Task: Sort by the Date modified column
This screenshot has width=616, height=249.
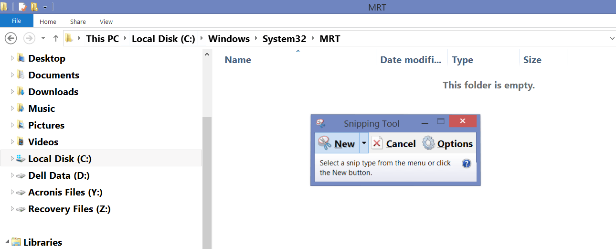Action: [x=411, y=60]
